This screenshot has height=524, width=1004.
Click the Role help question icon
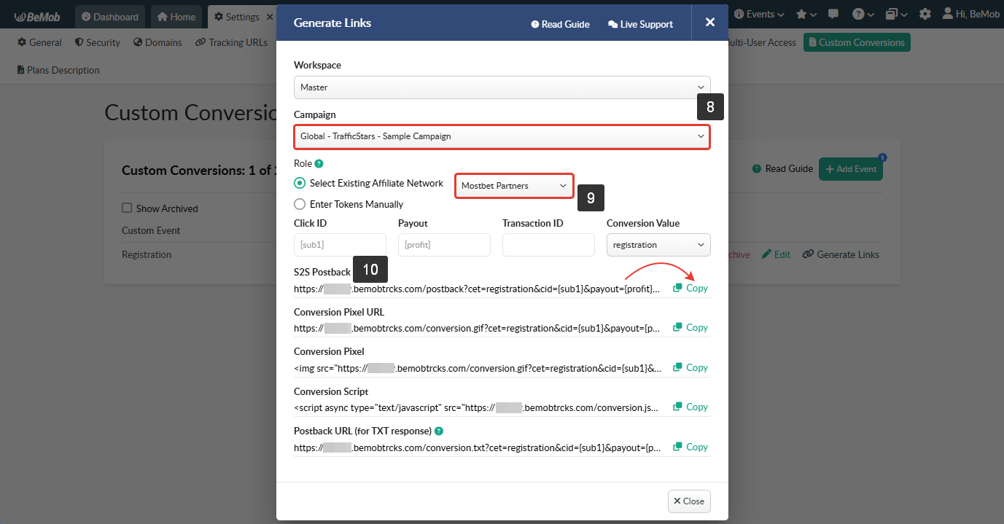(x=319, y=164)
